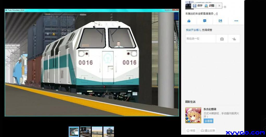266x137 pixels.
Task: Click the 保存 save button in floating toolbar
Action: pos(197,5)
